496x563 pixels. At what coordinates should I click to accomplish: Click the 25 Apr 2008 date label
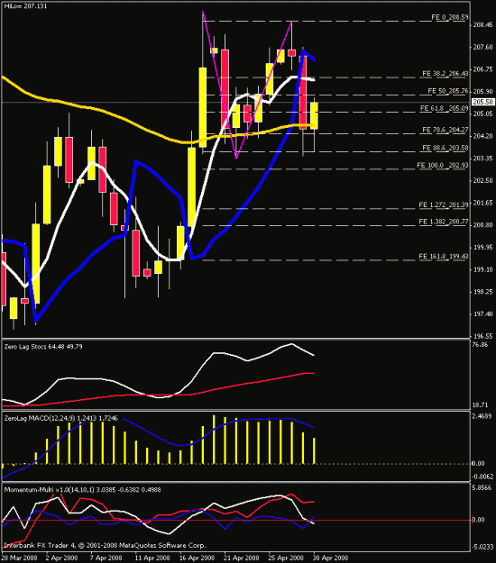(285, 558)
